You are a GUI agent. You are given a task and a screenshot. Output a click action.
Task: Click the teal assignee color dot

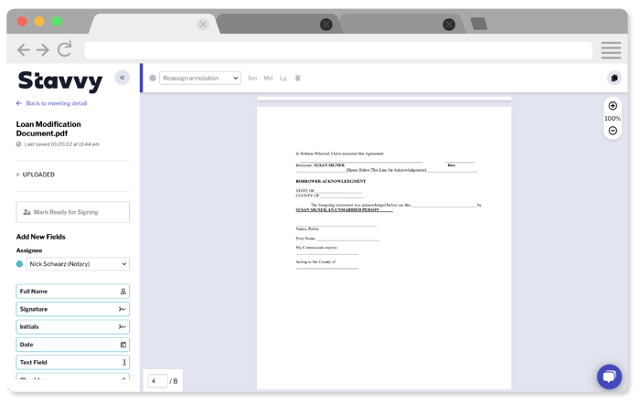coord(20,264)
